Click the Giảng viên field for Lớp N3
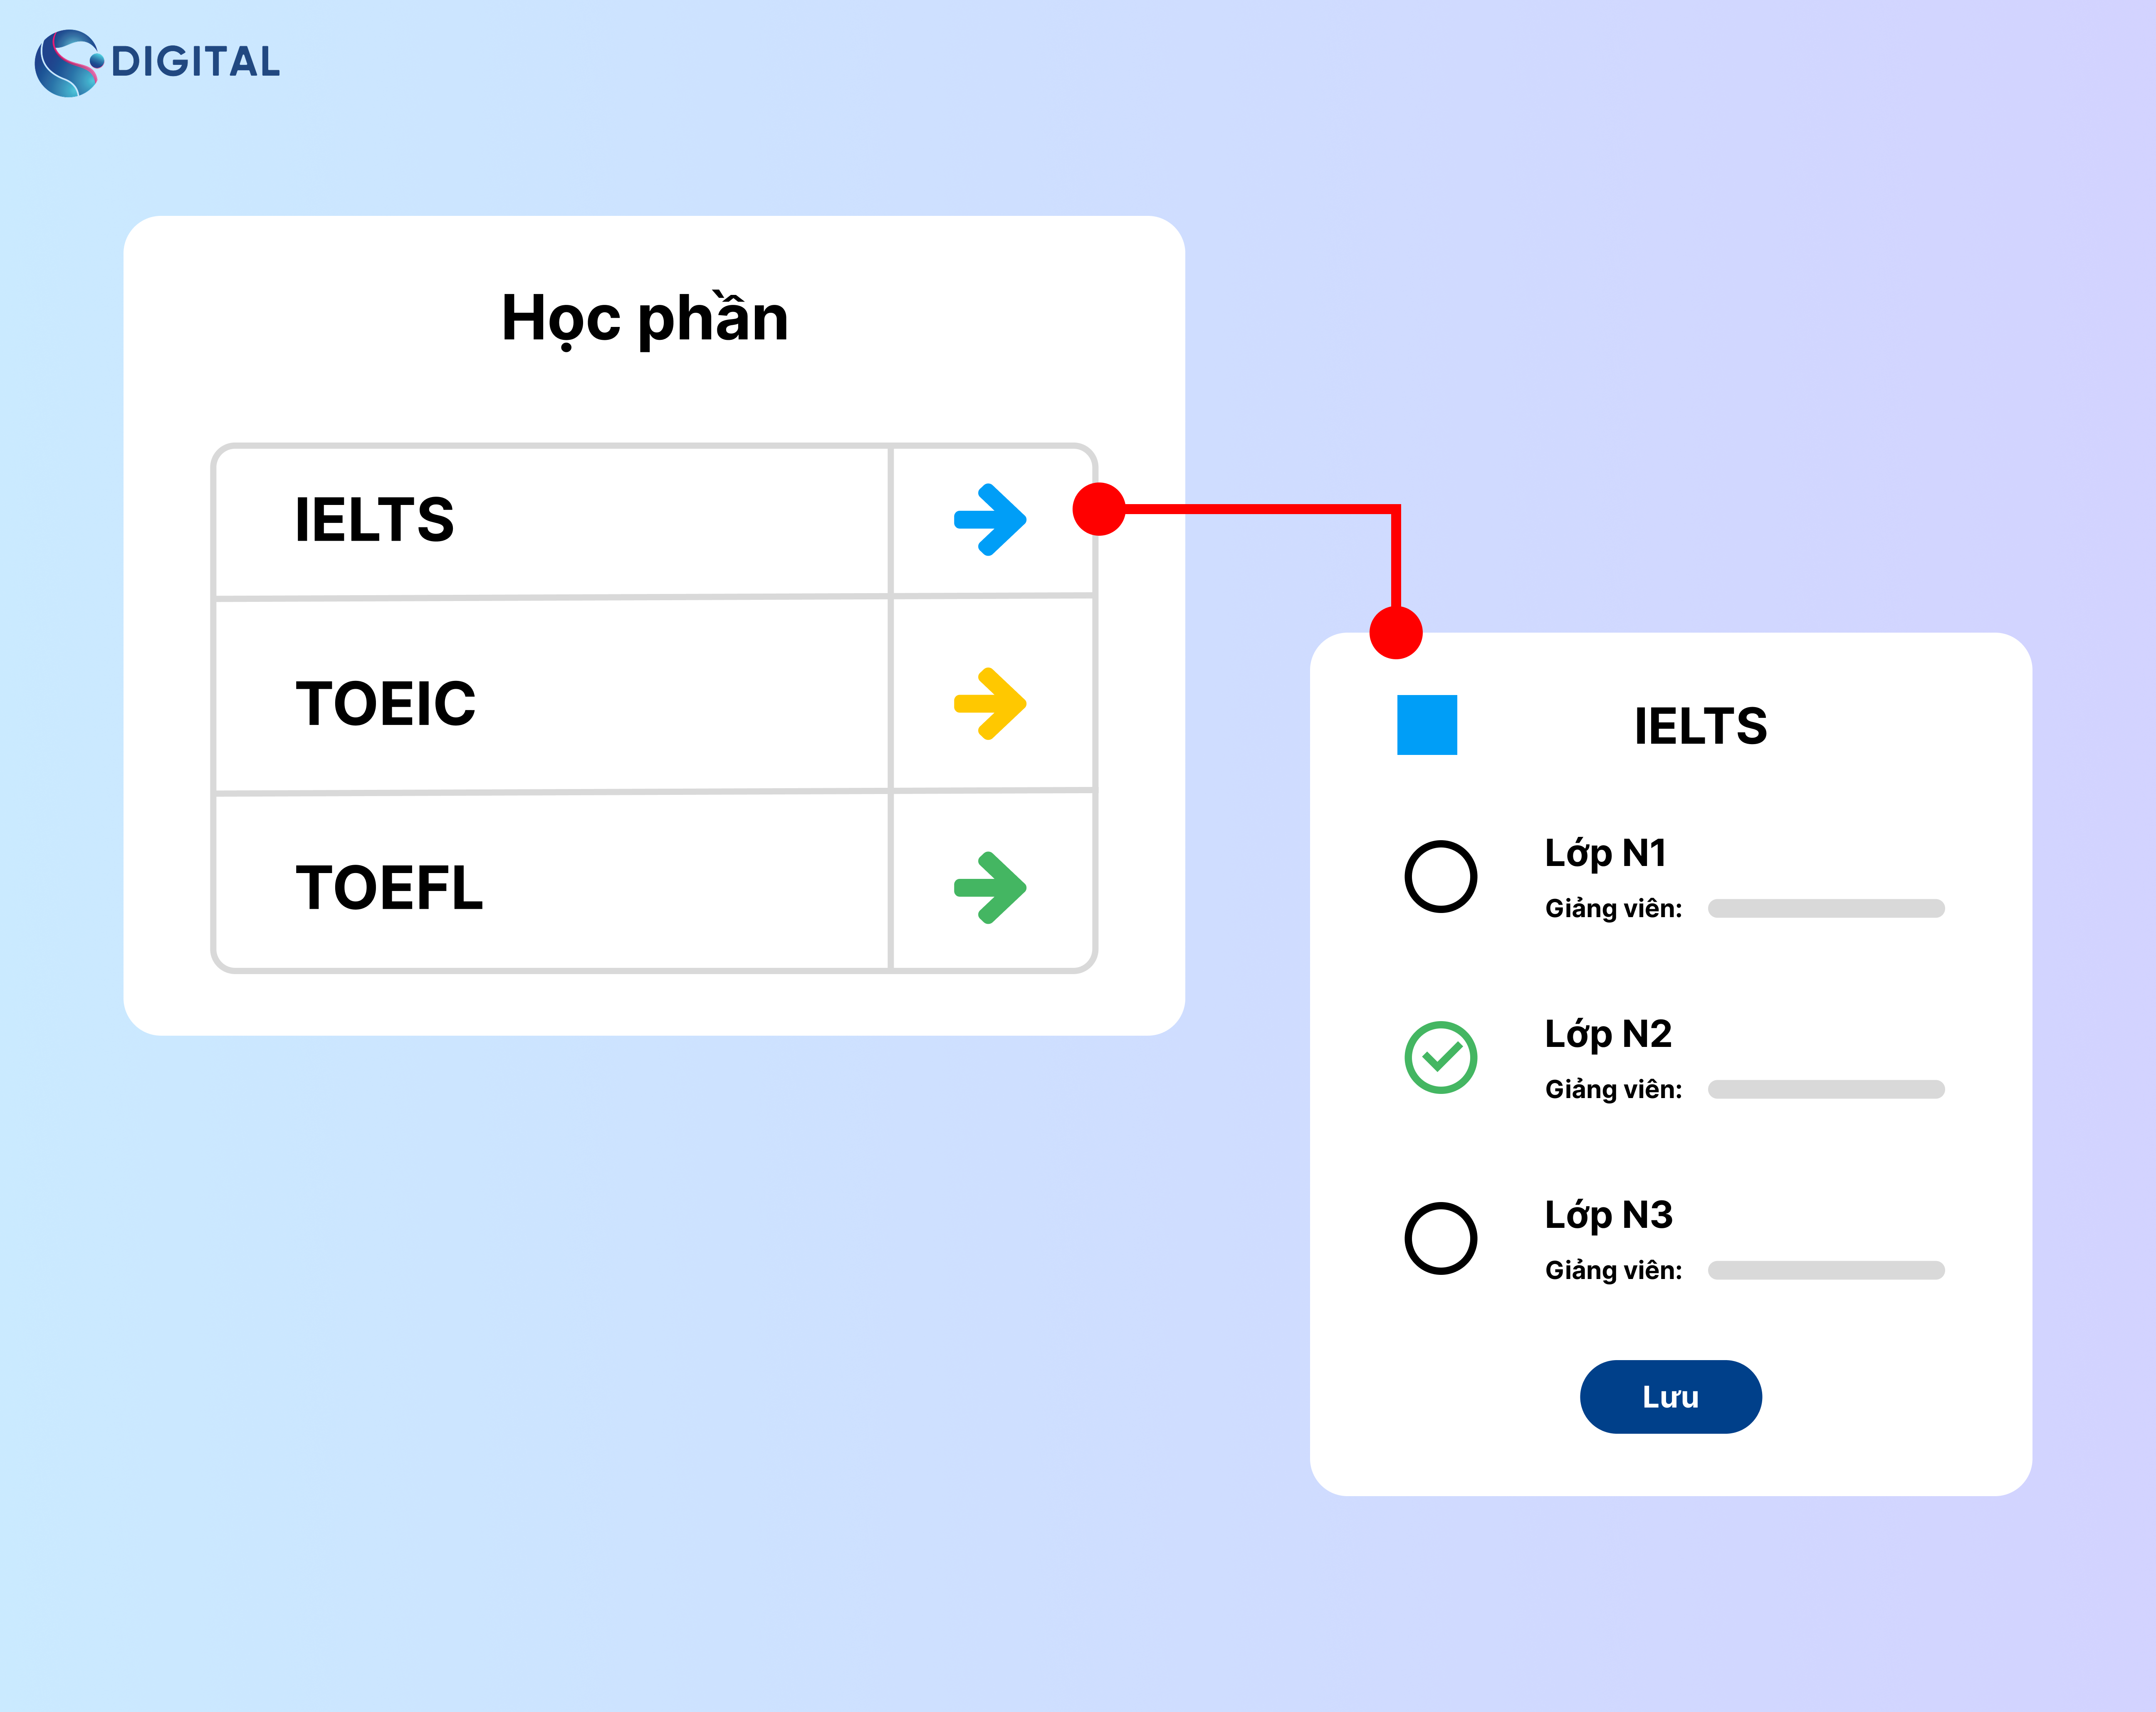Screen dimensions: 2156x1712 pyautogui.click(x=1826, y=1270)
